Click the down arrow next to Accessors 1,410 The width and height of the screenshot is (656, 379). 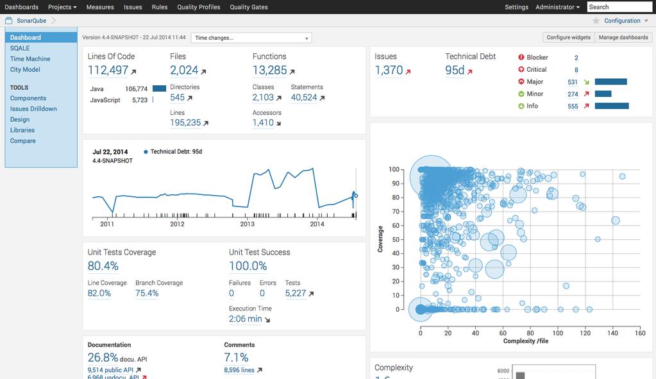[279, 123]
